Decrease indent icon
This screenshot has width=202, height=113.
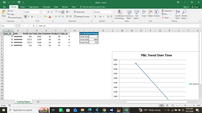coord(67,16)
